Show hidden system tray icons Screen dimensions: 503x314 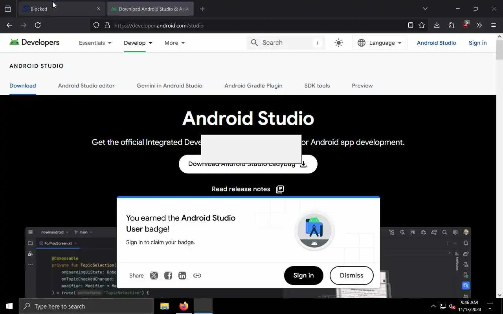click(x=433, y=306)
